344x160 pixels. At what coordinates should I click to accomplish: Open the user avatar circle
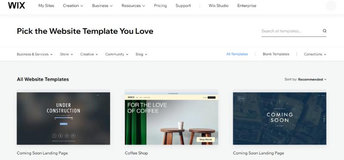click(331, 6)
